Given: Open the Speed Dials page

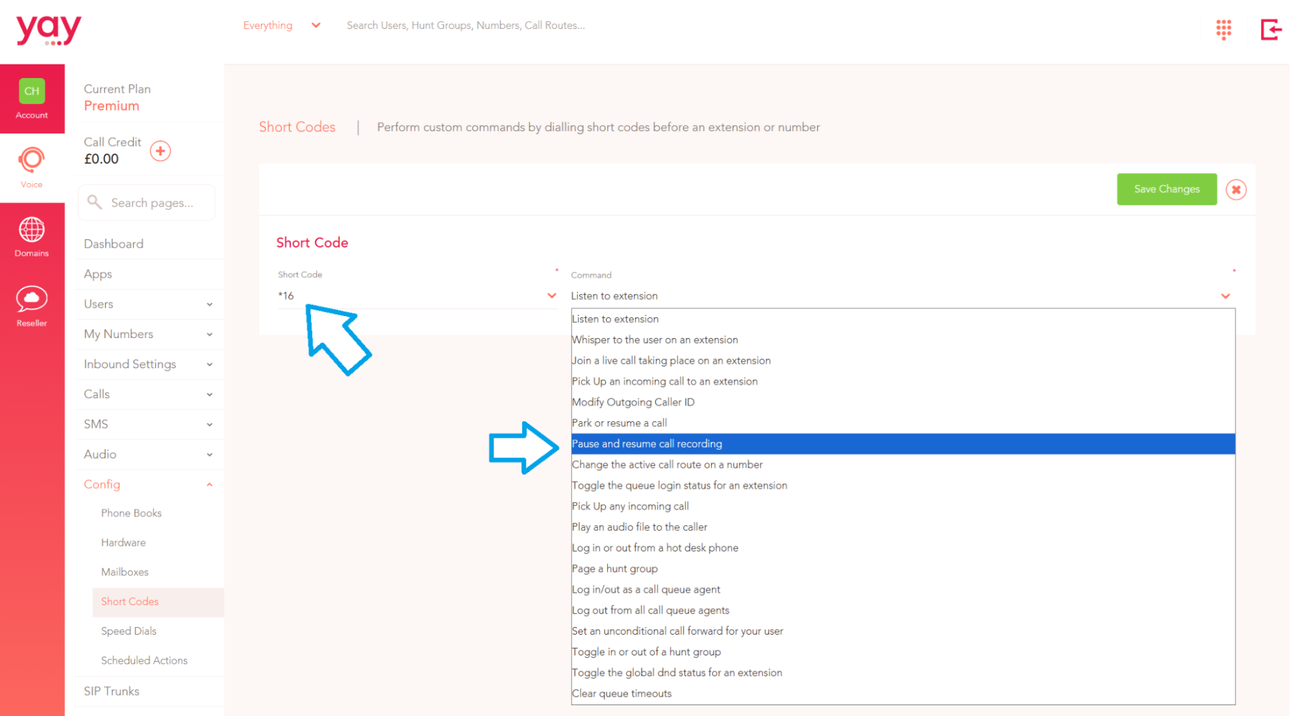Looking at the screenshot, I should click(128, 631).
